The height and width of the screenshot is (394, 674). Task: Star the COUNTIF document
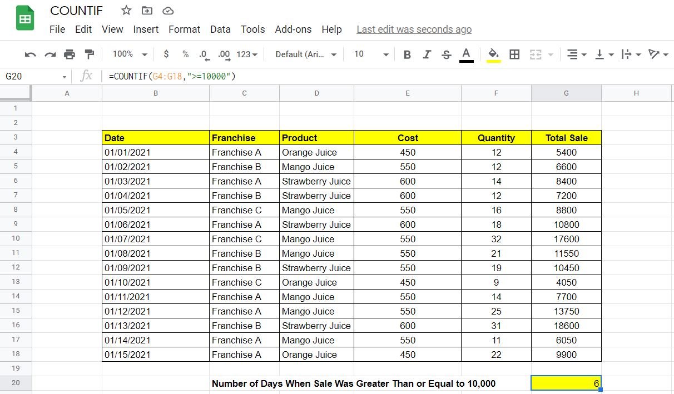[126, 11]
